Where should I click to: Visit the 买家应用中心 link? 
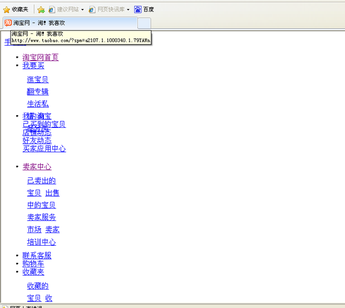click(44, 148)
